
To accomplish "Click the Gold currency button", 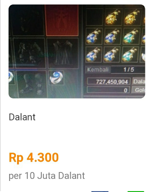I will [x=138, y=90].
